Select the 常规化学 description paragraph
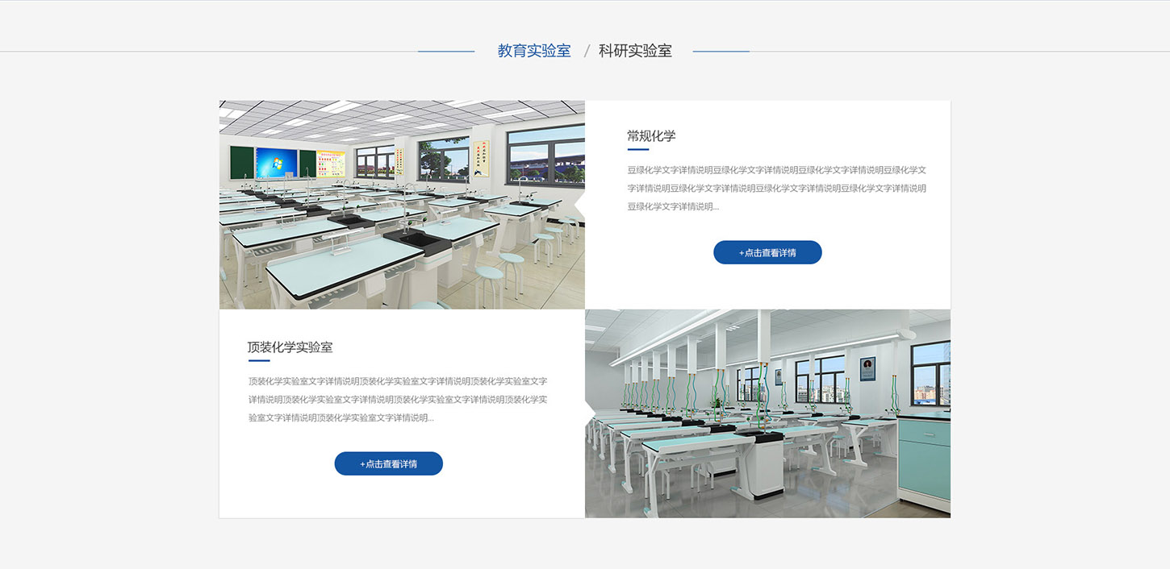The width and height of the screenshot is (1170, 569). click(x=776, y=188)
